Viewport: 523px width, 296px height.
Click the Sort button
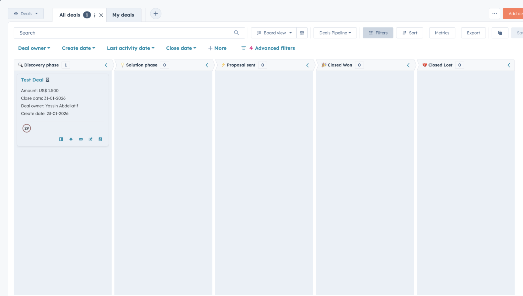[x=409, y=33]
